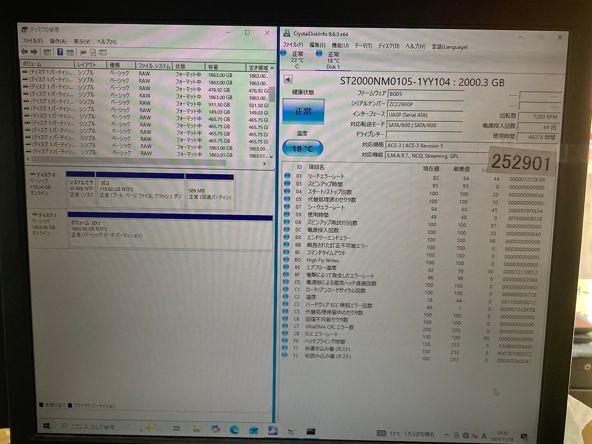This screenshot has width=592, height=444.
Task: Click the 18 °C temperature button
Action: coord(302,148)
